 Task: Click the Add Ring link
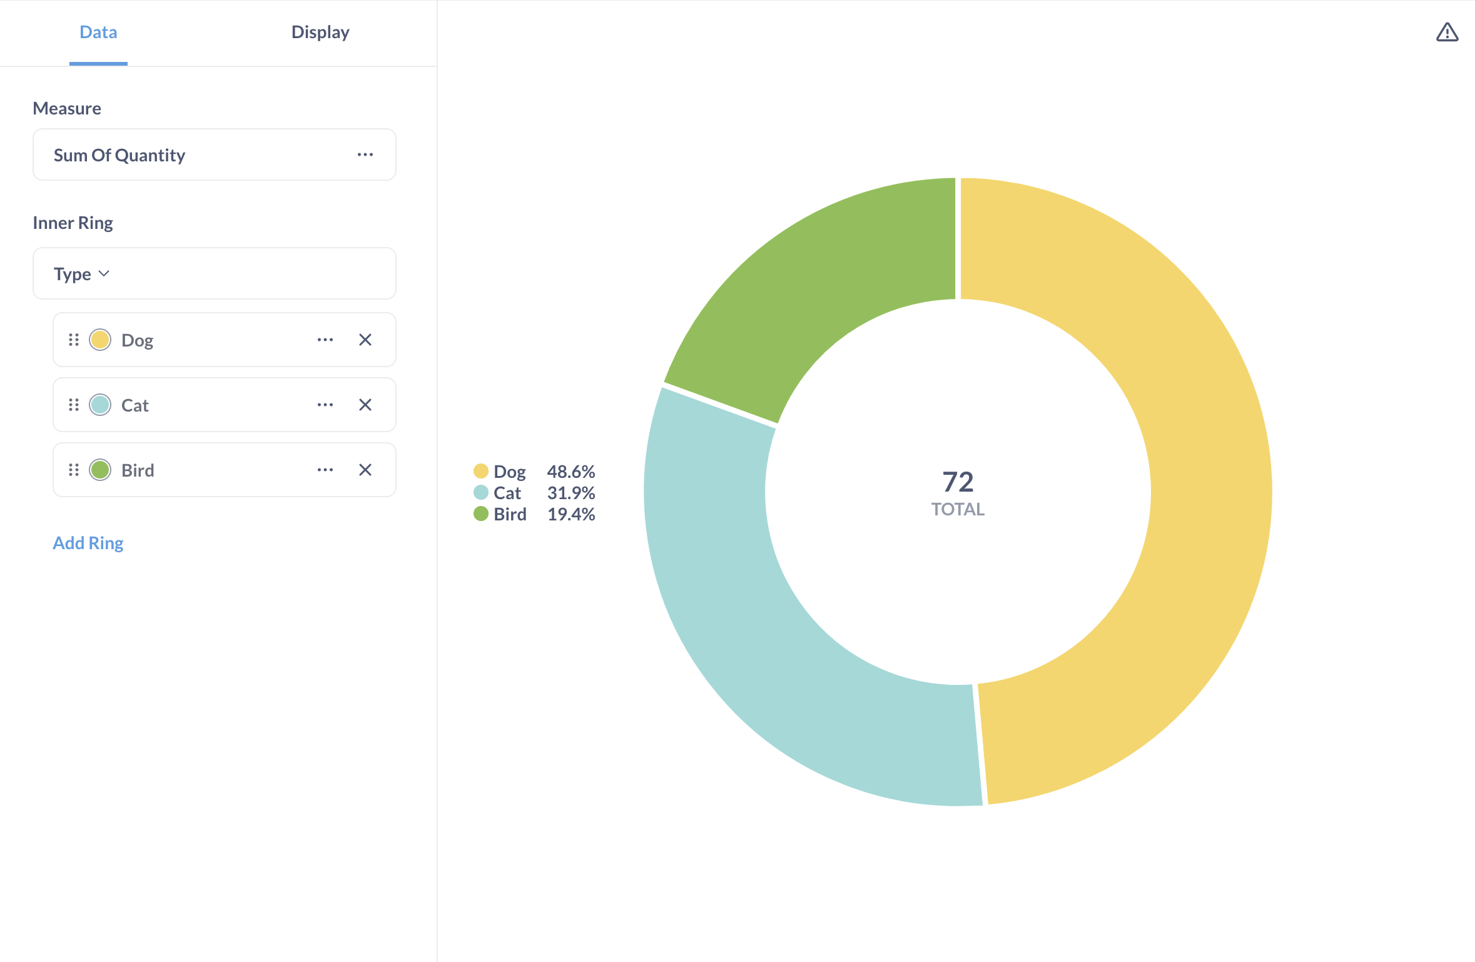click(88, 543)
